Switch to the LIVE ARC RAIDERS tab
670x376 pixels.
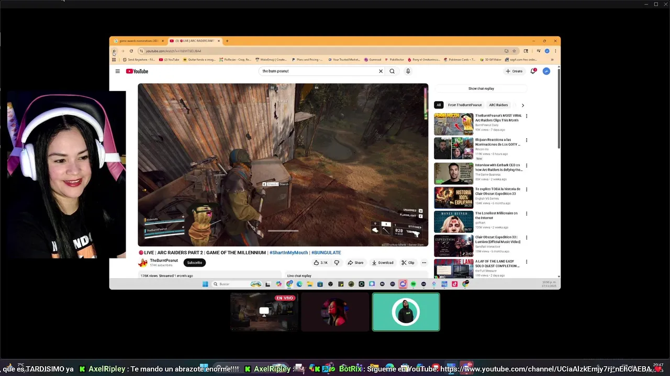click(x=194, y=41)
